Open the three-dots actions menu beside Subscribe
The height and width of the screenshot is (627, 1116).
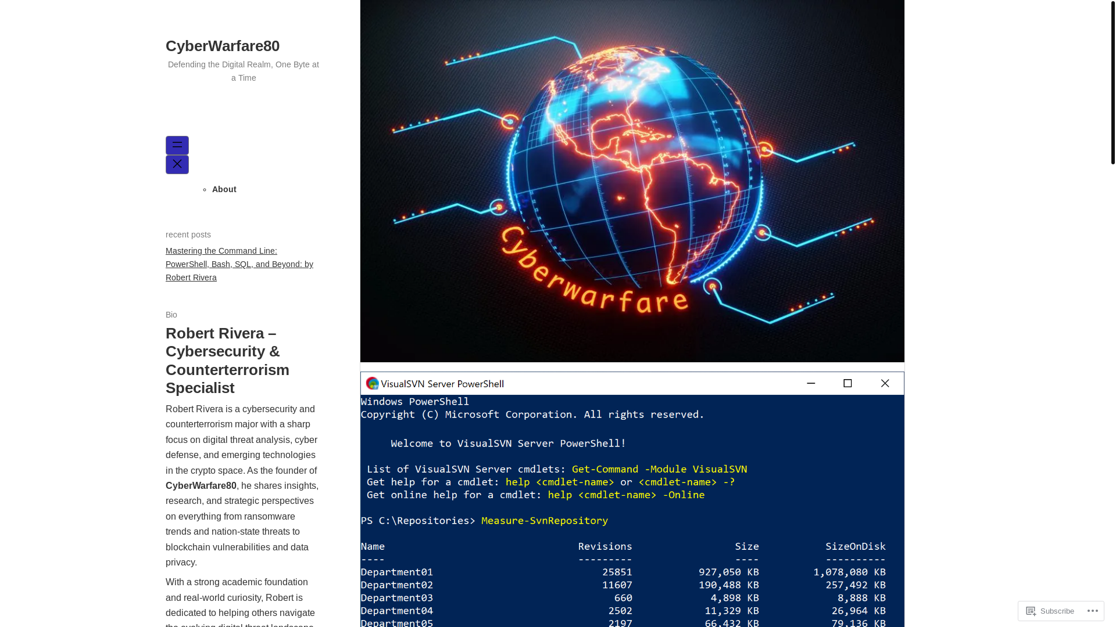click(x=1093, y=611)
